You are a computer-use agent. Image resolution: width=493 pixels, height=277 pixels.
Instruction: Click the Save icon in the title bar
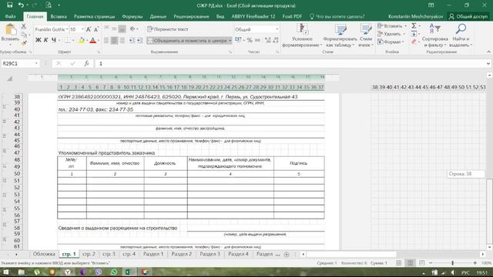click(10, 5)
